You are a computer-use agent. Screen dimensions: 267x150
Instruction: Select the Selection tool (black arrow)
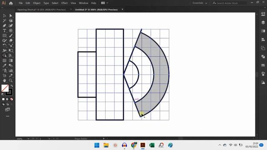click(x=5, y=16)
